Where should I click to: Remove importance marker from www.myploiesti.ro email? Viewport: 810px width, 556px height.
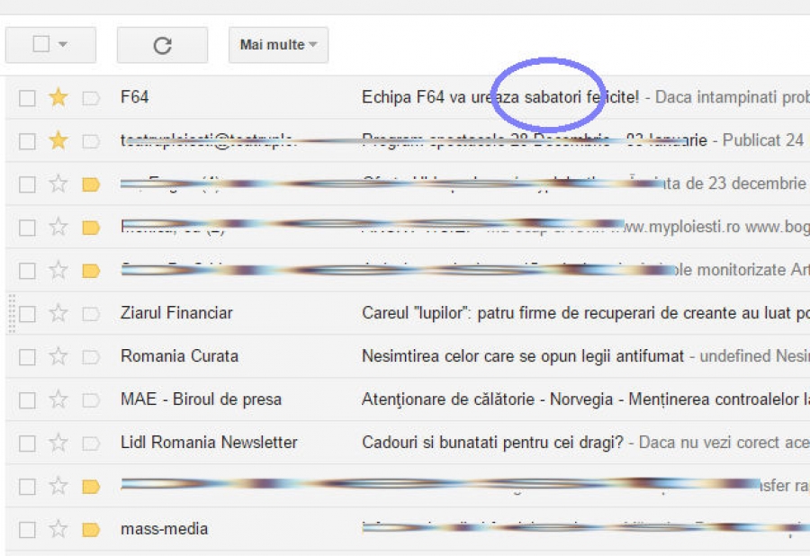click(91, 228)
